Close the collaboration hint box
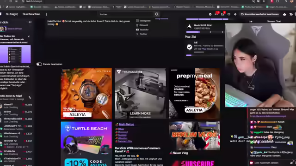The image size is (296, 166). tap(29, 36)
